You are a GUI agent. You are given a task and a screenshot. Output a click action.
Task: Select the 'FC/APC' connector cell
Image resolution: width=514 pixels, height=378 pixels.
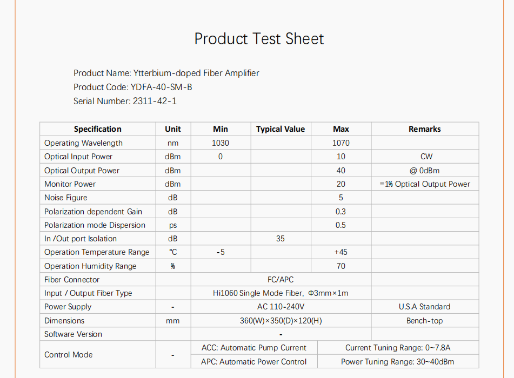(x=281, y=280)
